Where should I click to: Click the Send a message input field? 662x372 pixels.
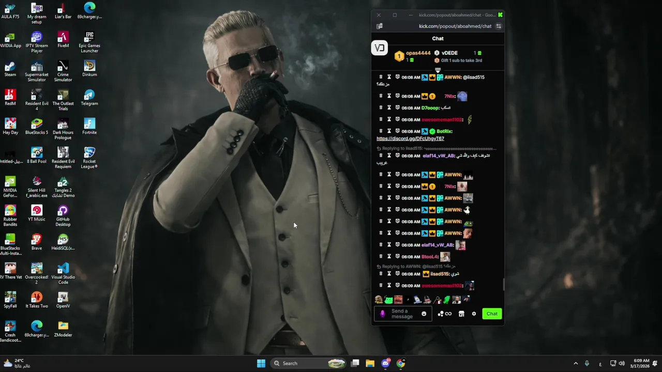pos(402,314)
